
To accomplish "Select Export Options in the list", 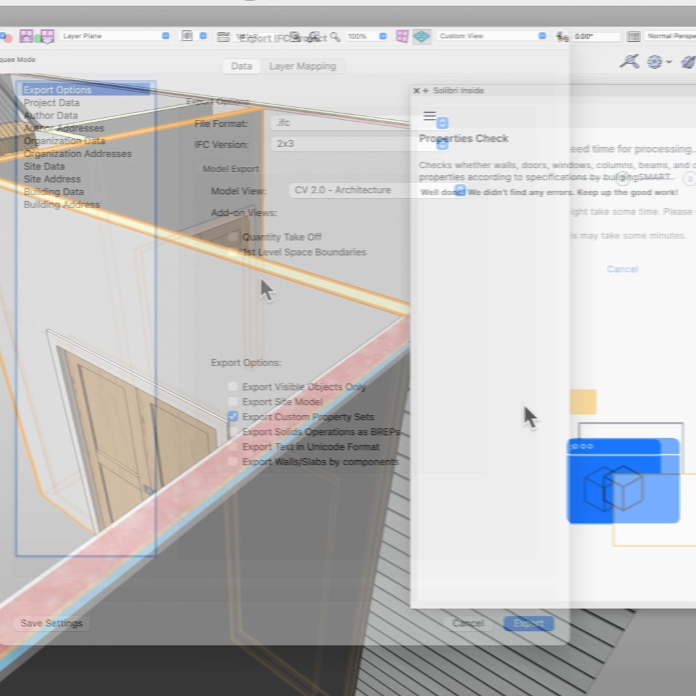I will [x=86, y=90].
